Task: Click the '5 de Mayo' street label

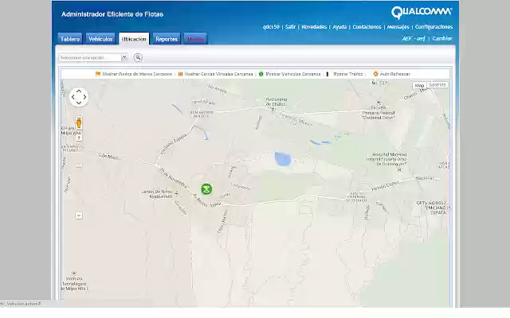Action: 108,157
